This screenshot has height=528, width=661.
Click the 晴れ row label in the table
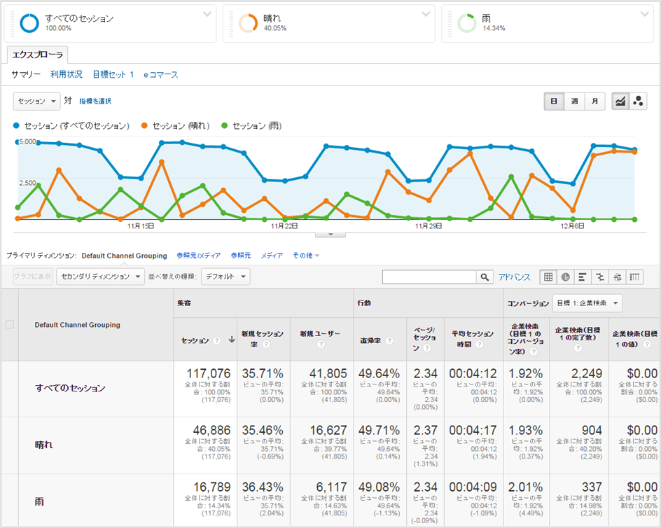point(44,445)
